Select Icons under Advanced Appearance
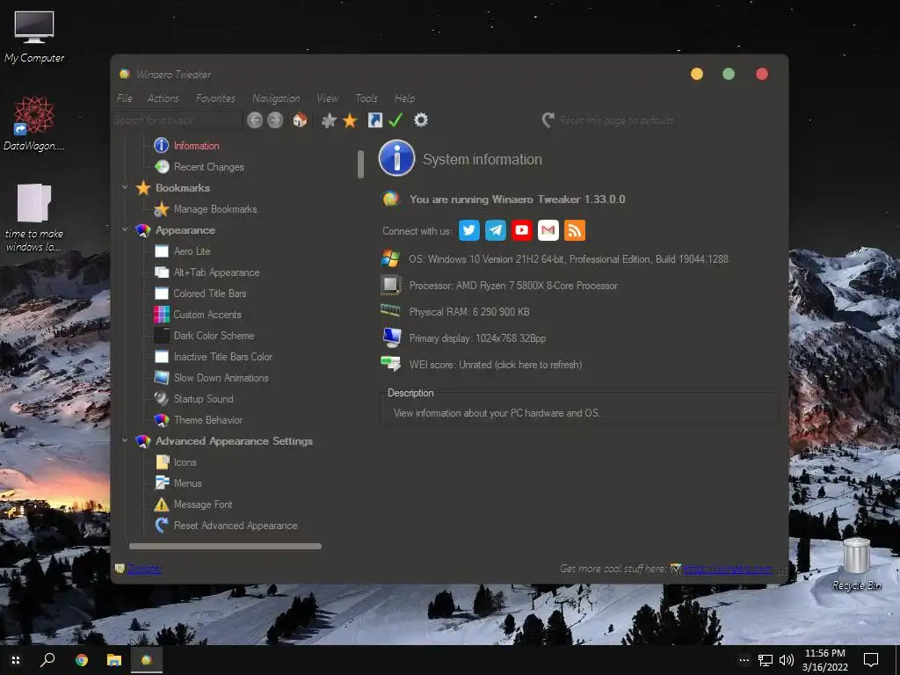 185,462
